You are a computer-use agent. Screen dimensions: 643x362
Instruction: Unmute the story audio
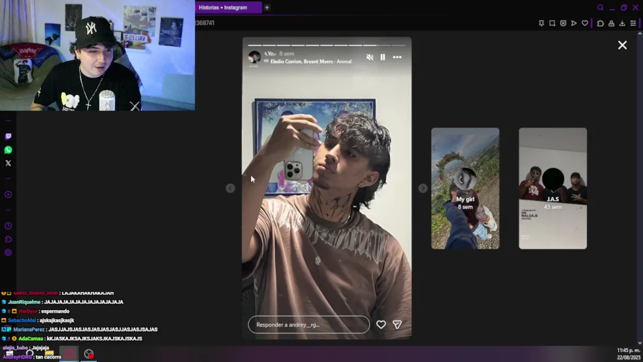coord(370,57)
